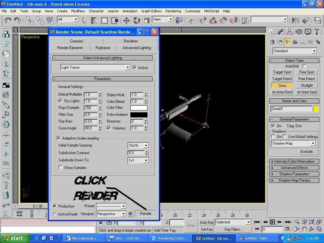
Task: Select the Production radio button
Action: pyautogui.click(x=54, y=206)
